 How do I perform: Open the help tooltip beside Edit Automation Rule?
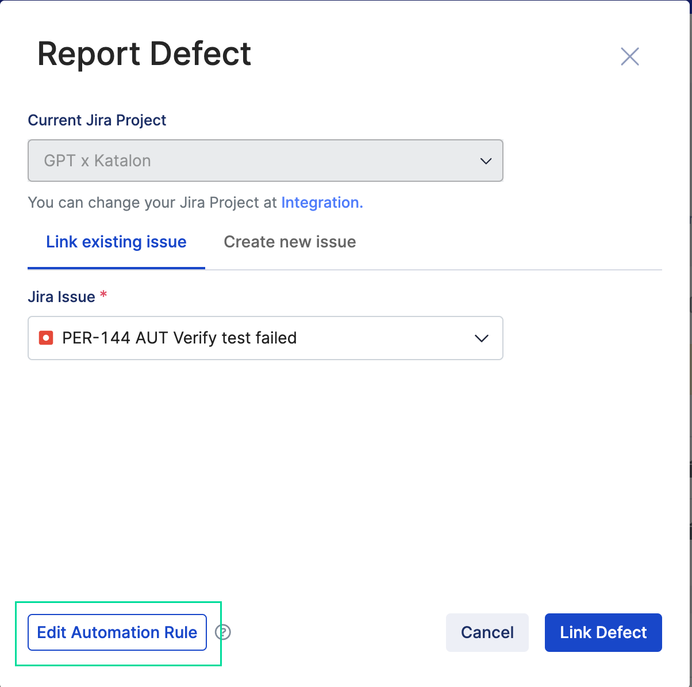click(x=224, y=632)
